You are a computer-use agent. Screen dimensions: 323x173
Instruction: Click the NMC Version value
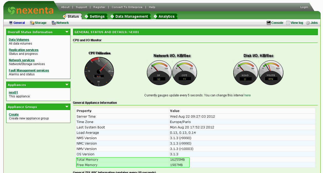[181, 144]
